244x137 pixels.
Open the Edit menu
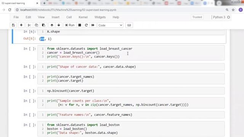point(28,17)
